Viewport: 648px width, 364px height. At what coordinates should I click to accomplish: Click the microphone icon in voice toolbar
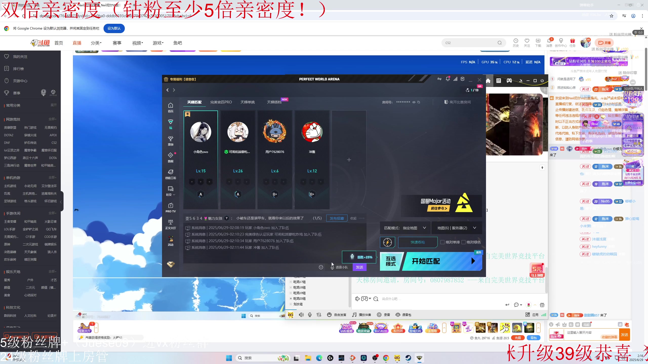[x=310, y=315]
